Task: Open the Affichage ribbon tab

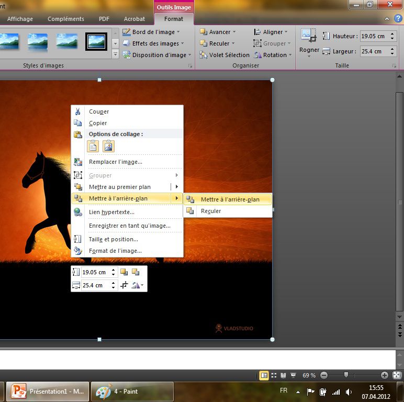Action: point(20,19)
